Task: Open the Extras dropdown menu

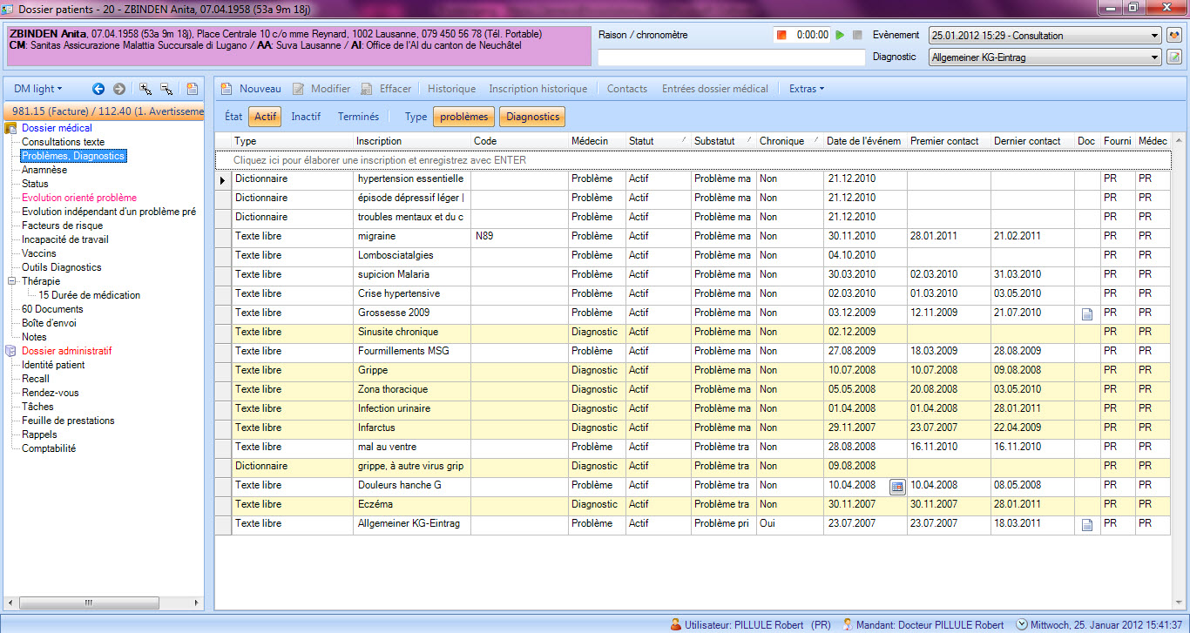Action: [x=807, y=89]
